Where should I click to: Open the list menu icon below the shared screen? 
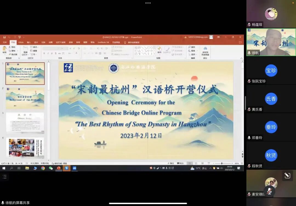pos(5,176)
